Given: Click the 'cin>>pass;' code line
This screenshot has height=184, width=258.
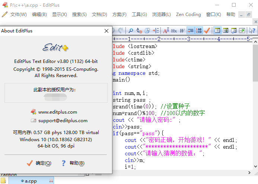Looking at the screenshot, I should pos(127,127).
